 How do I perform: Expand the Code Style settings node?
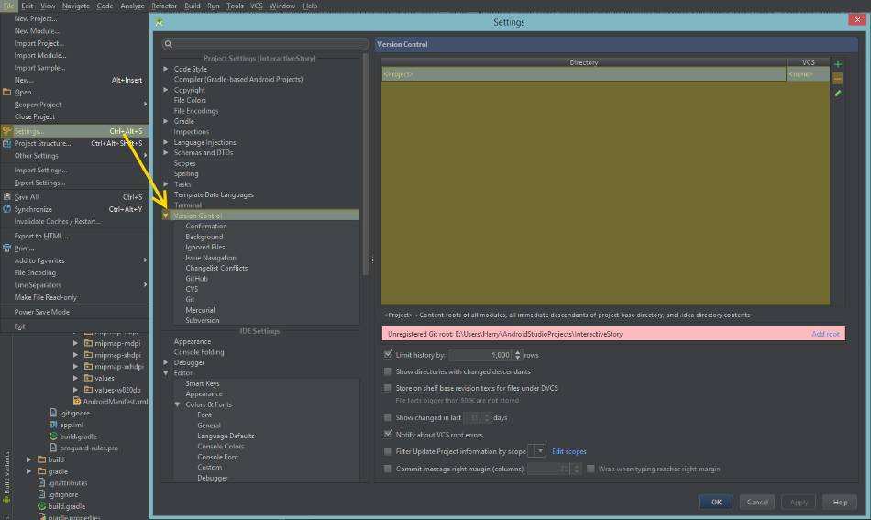coord(166,69)
